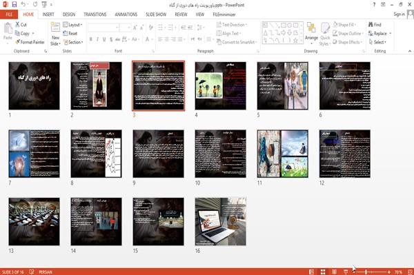The width and height of the screenshot is (414, 275).
Task: Switch to the ANIMATIONS tab
Action: 126,14
